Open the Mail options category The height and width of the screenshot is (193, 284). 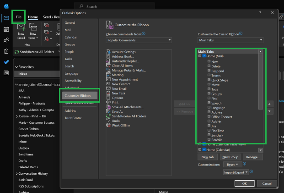coord(68,30)
